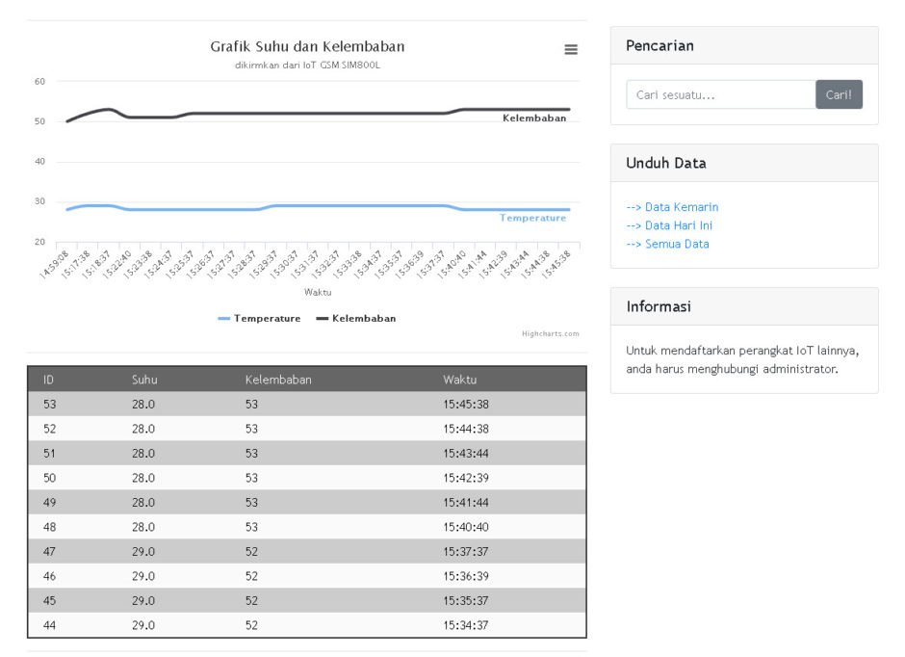Focus the 'Cari sesuatu...' search field
This screenshot has height=657, width=905.
pyautogui.click(x=721, y=94)
